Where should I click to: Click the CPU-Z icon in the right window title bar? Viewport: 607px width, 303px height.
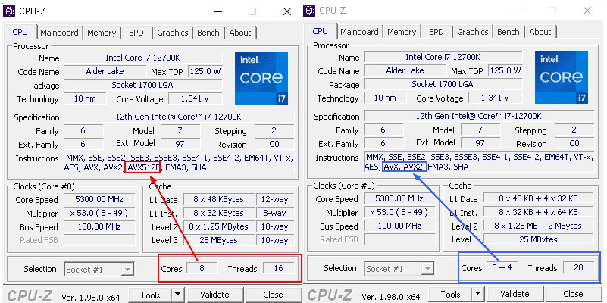[309, 11]
